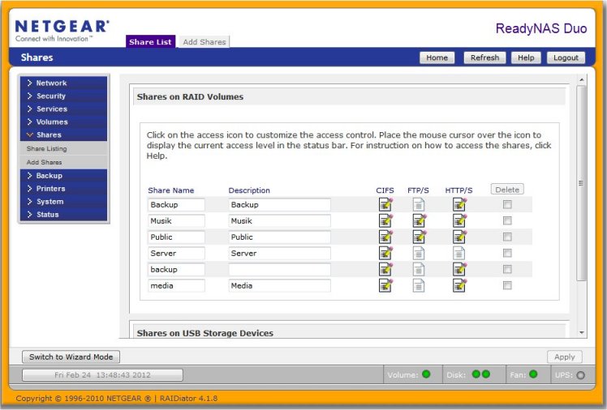Open HTTP/S access icon for Backup share
Image resolution: width=607 pixels, height=410 pixels.
pyautogui.click(x=459, y=204)
